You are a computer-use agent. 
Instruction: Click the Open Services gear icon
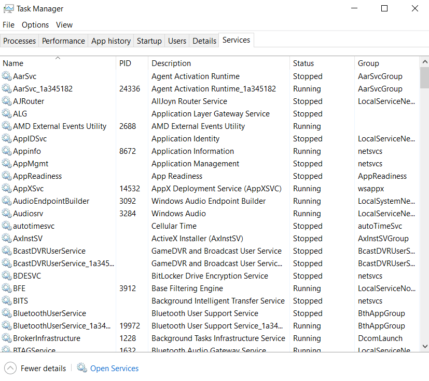pos(82,368)
